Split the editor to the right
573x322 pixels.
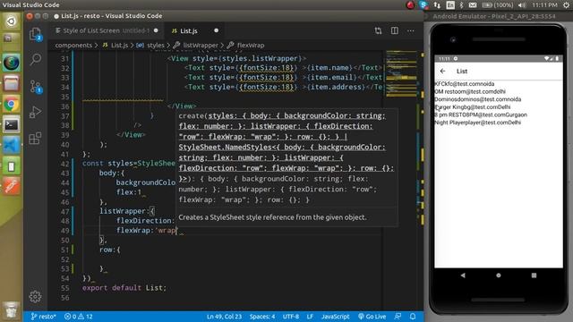(395, 30)
